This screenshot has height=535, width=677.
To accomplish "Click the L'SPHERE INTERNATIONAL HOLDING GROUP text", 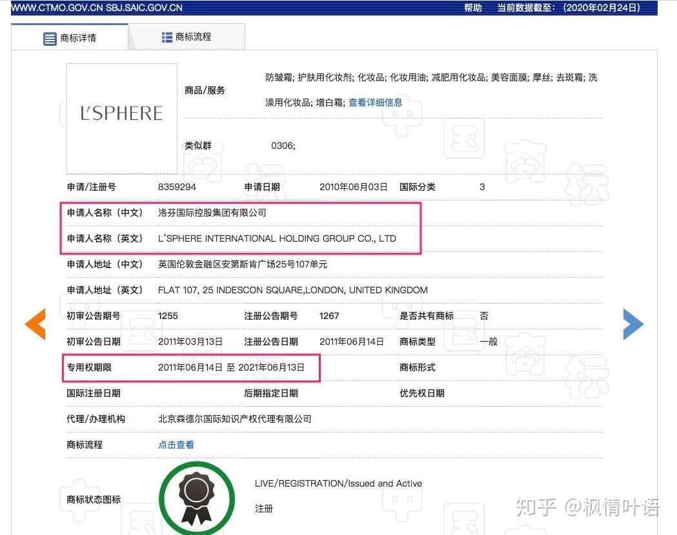I will tap(277, 238).
